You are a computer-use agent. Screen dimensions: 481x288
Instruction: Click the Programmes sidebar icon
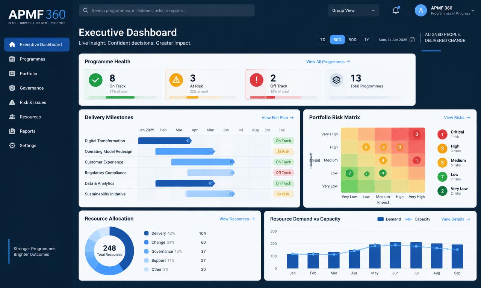[12, 59]
